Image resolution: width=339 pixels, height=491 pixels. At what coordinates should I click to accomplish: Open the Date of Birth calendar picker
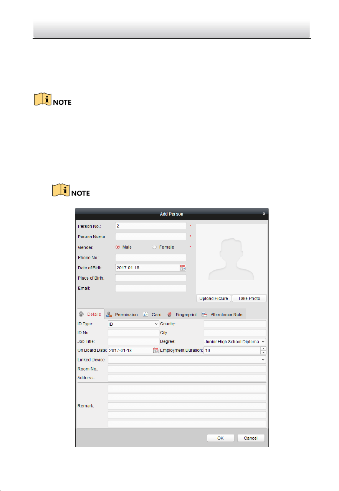click(x=183, y=268)
